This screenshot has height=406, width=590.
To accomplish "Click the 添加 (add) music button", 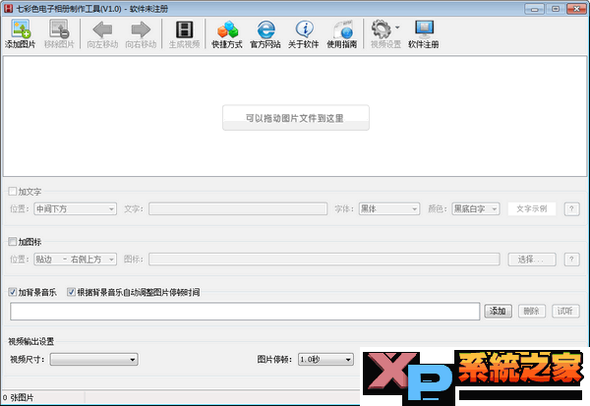I will click(x=498, y=311).
